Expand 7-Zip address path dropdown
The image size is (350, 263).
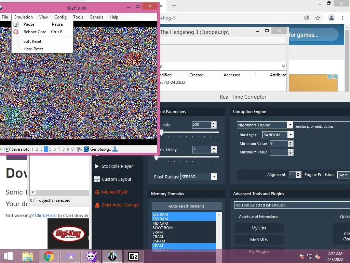(283, 66)
